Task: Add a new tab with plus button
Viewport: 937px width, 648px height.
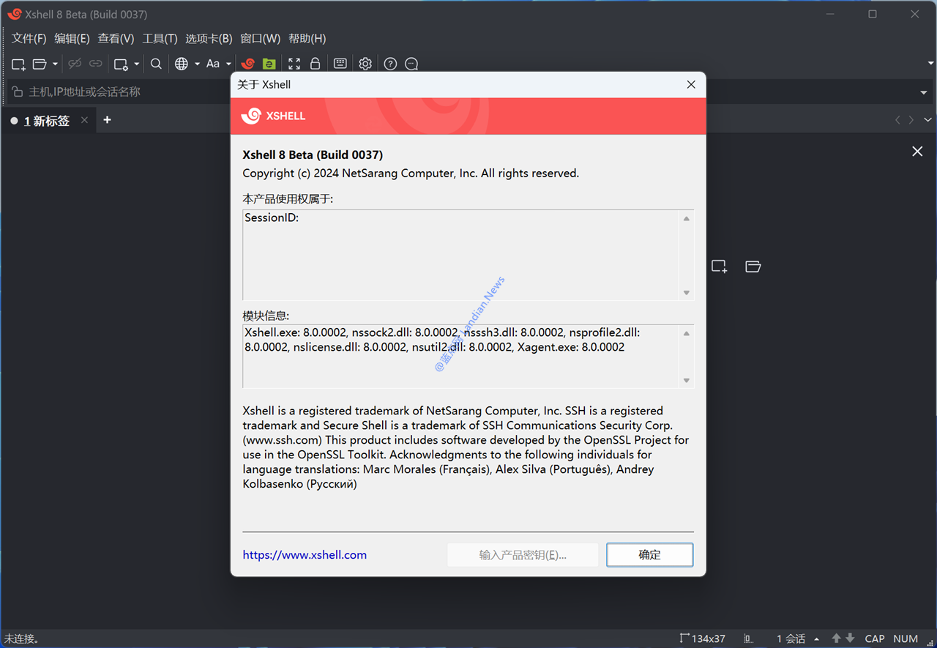Action: pyautogui.click(x=107, y=120)
